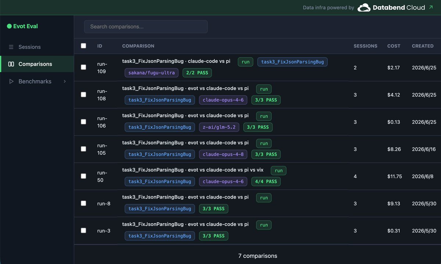Click the run-109 ID cell
The image size is (441, 264).
pyautogui.click(x=101, y=68)
